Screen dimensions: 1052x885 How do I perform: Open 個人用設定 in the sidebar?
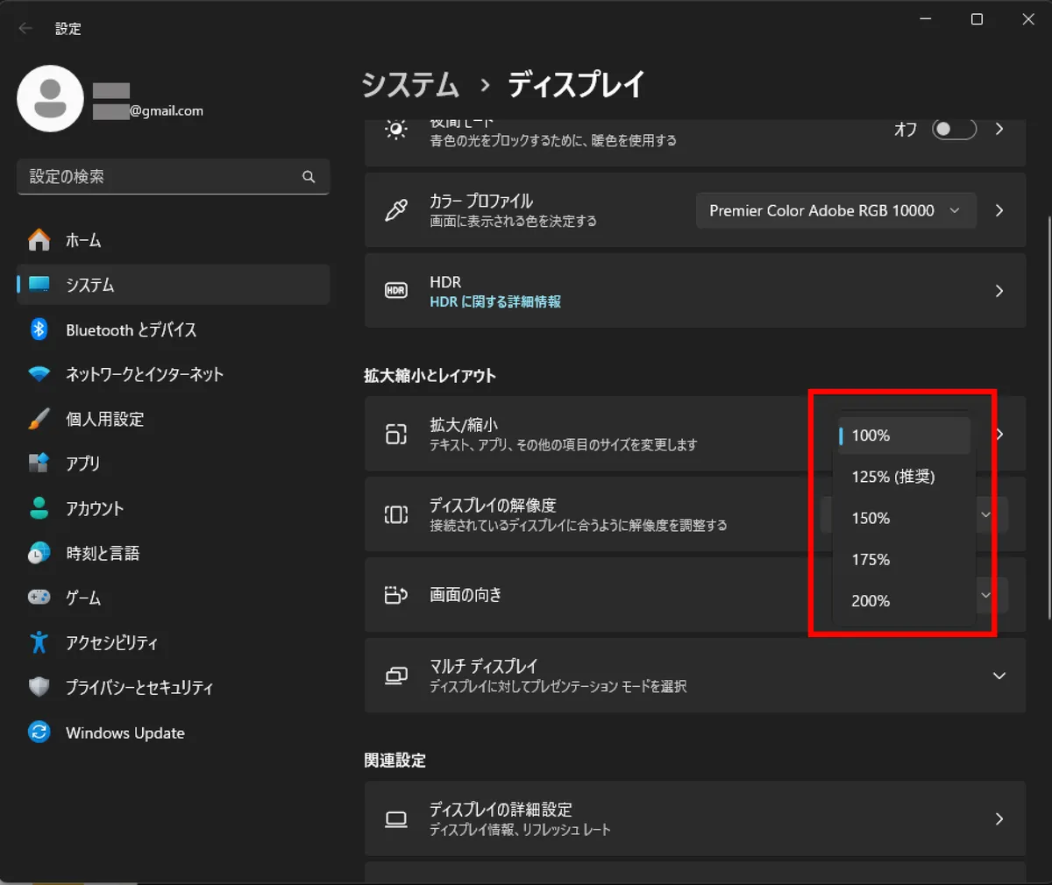[x=173, y=419]
